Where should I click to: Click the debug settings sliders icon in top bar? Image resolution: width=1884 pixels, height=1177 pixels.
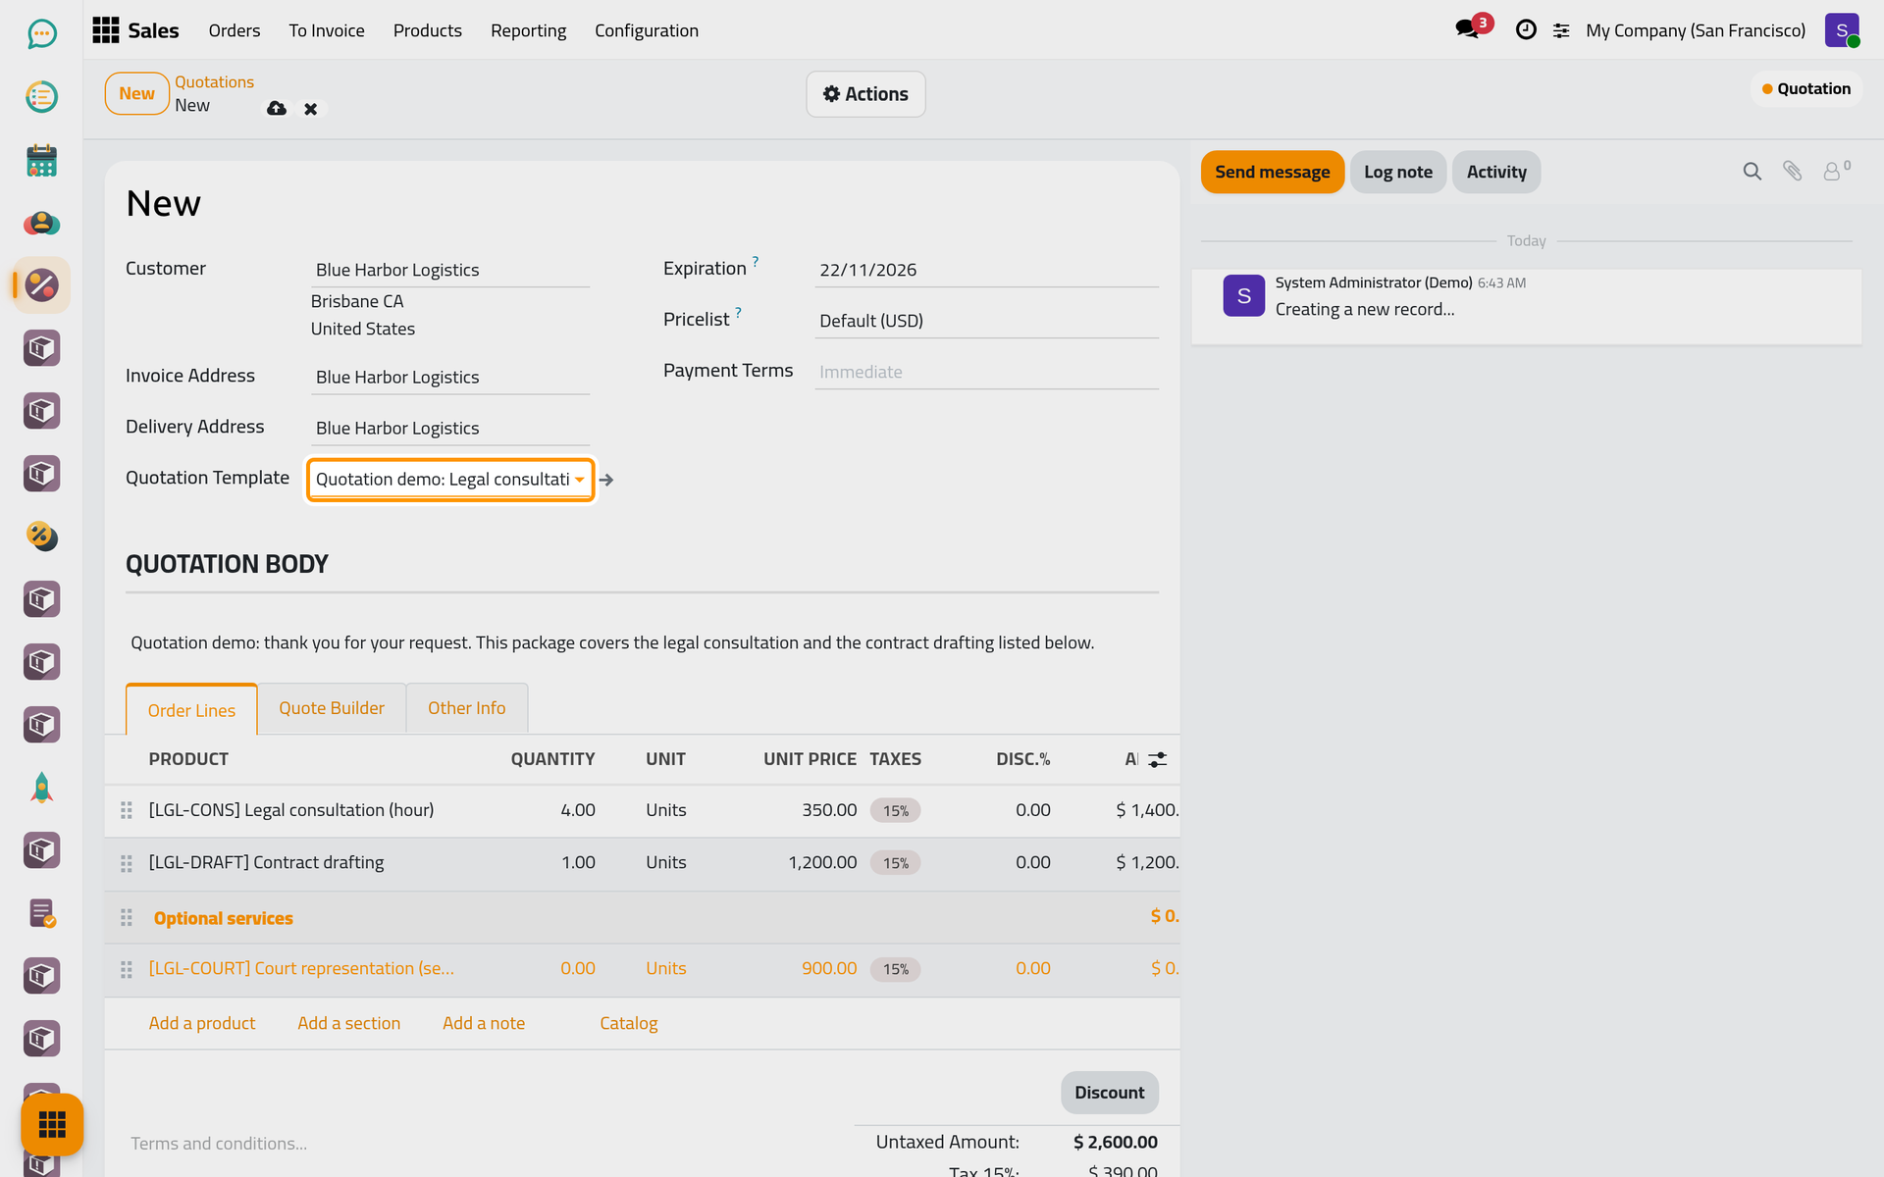tap(1561, 31)
